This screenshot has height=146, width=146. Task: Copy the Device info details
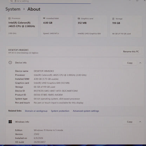[x=130, y=63]
